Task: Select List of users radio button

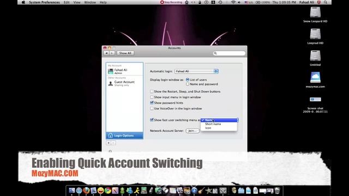Action: coord(188,79)
